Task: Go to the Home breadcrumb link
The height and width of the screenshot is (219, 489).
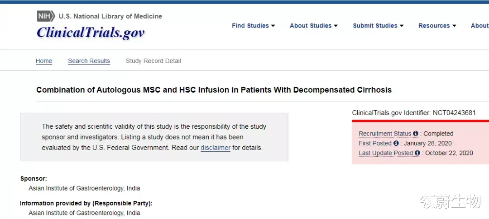Action: [x=44, y=61]
